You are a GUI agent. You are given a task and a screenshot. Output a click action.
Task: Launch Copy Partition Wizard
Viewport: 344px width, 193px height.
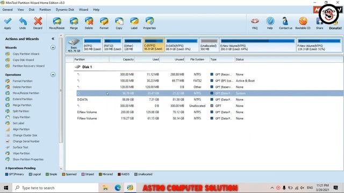point(26,54)
